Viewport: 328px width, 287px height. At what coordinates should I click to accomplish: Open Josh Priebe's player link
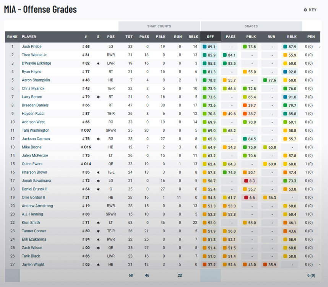point(31,47)
